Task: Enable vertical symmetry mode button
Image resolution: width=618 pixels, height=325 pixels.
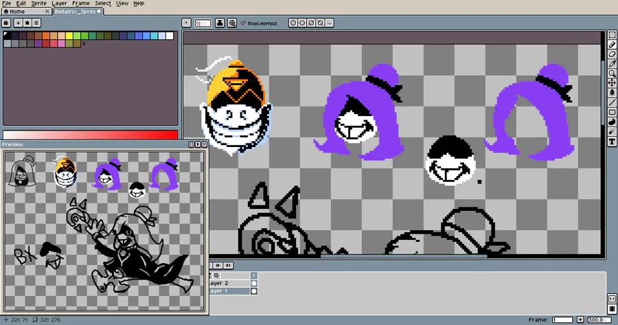Action: 302,23
